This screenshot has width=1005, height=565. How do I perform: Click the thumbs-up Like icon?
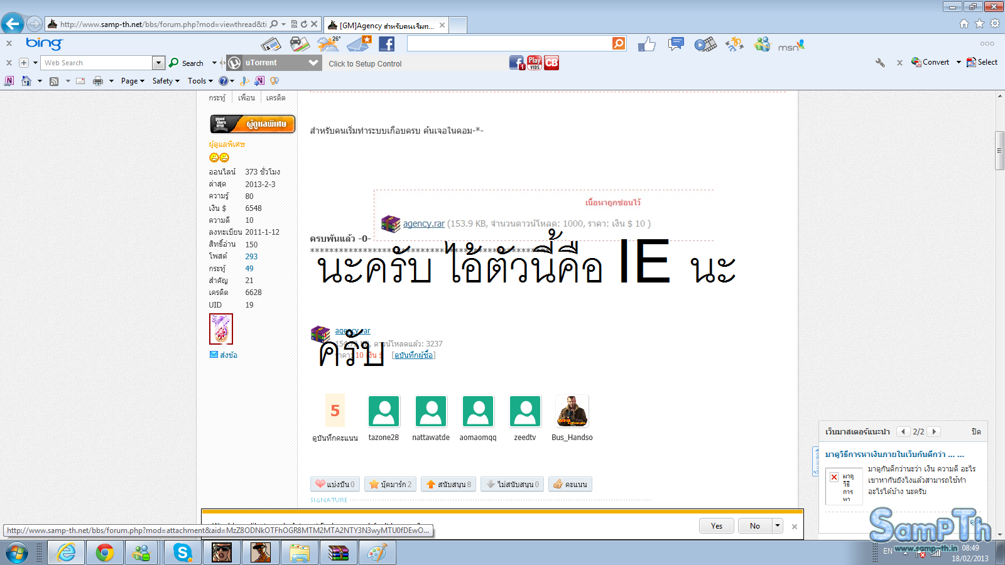point(646,44)
